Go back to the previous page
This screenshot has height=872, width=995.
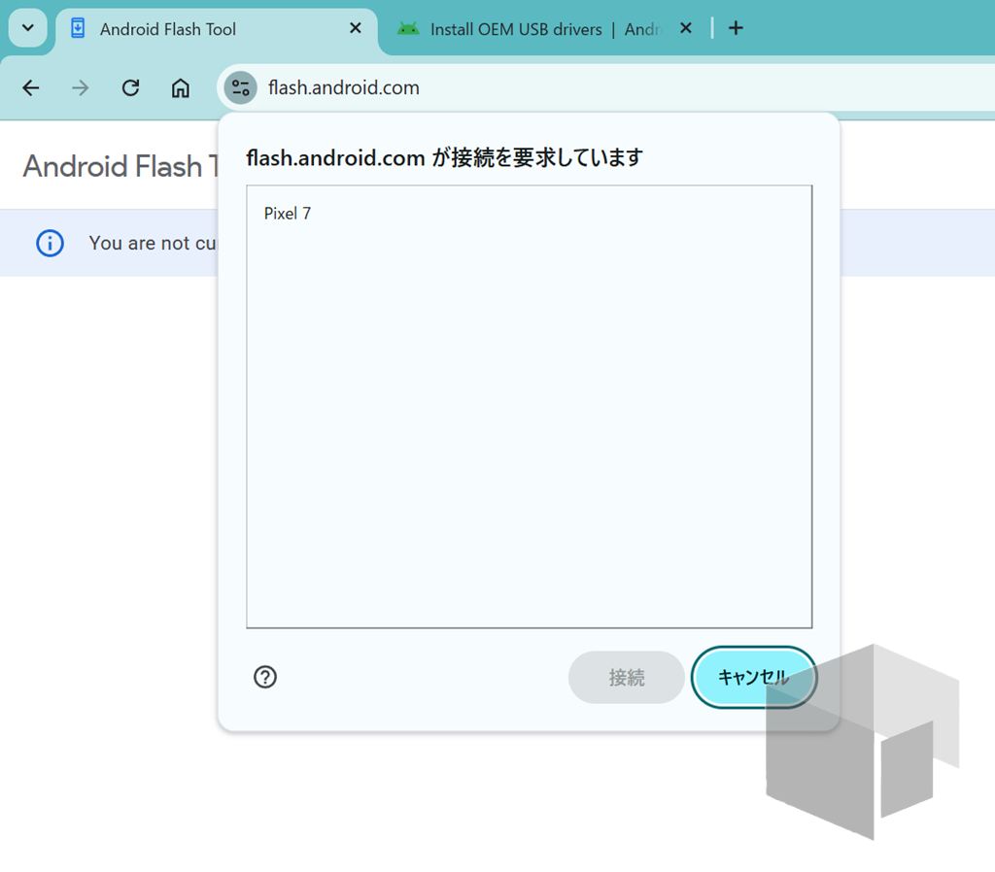(x=30, y=87)
